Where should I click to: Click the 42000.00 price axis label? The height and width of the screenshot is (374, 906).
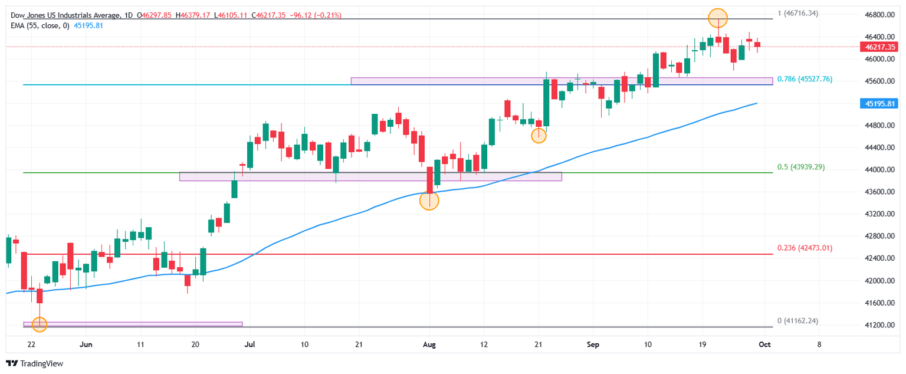(x=880, y=281)
